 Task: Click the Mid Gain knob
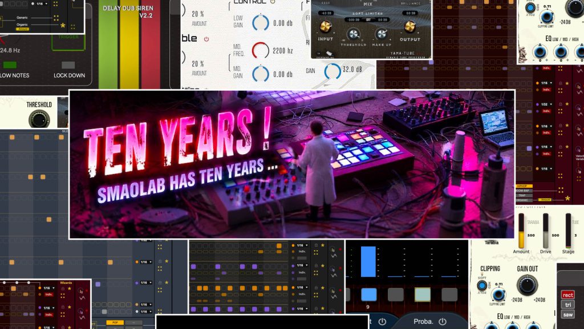coord(260,74)
